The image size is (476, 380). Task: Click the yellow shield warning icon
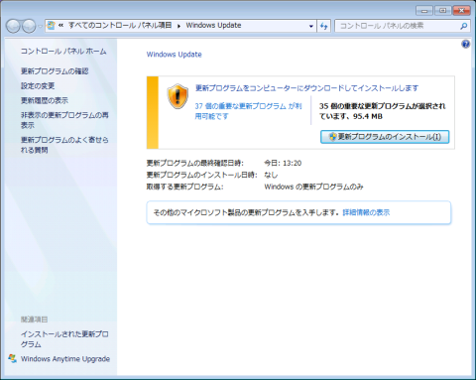[x=178, y=96]
